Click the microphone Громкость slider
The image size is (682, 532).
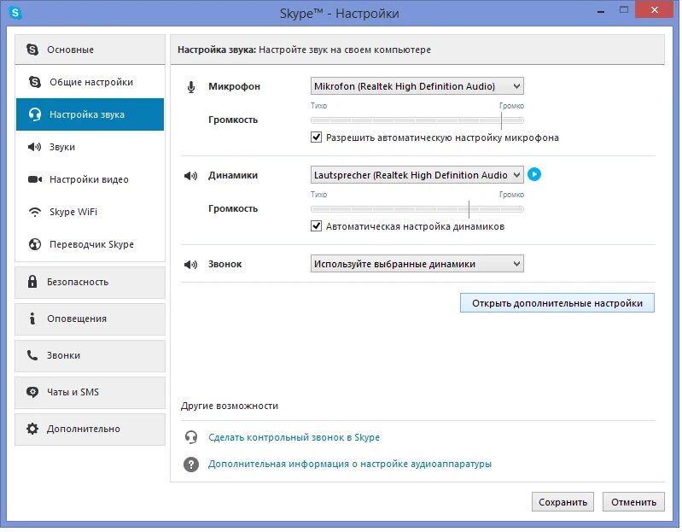[417, 120]
